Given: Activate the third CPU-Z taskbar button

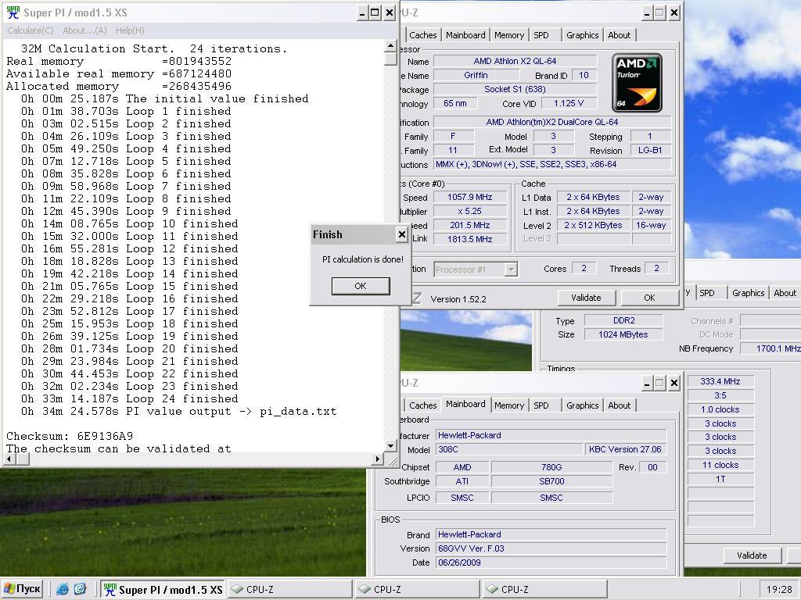Looking at the screenshot, I should point(544,589).
